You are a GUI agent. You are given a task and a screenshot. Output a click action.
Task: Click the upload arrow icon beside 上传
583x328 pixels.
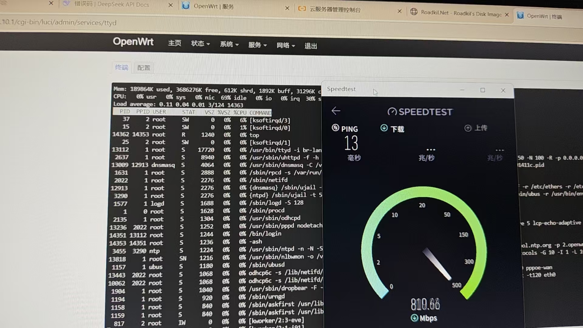coord(468,128)
